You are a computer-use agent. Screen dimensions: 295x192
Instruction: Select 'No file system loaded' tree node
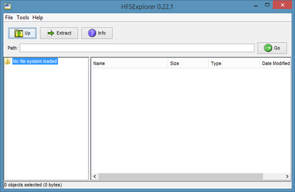[35, 62]
